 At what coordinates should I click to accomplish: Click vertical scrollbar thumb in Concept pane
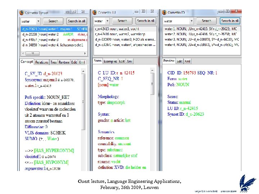[83, 102]
